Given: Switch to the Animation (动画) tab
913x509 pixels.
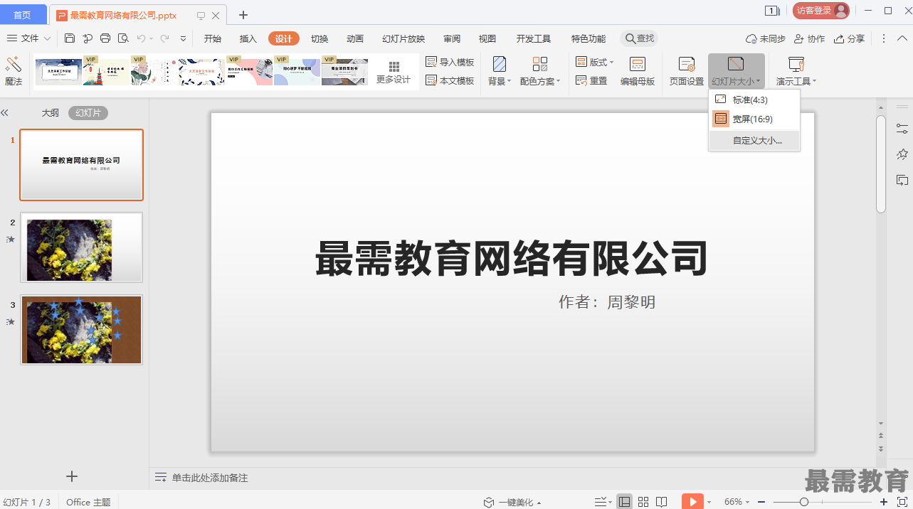Looking at the screenshot, I should point(355,38).
